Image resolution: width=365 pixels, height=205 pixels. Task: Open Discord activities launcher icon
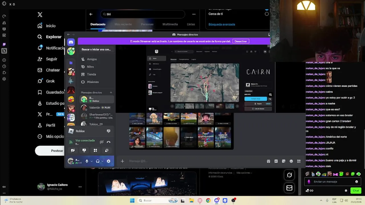point(95,150)
